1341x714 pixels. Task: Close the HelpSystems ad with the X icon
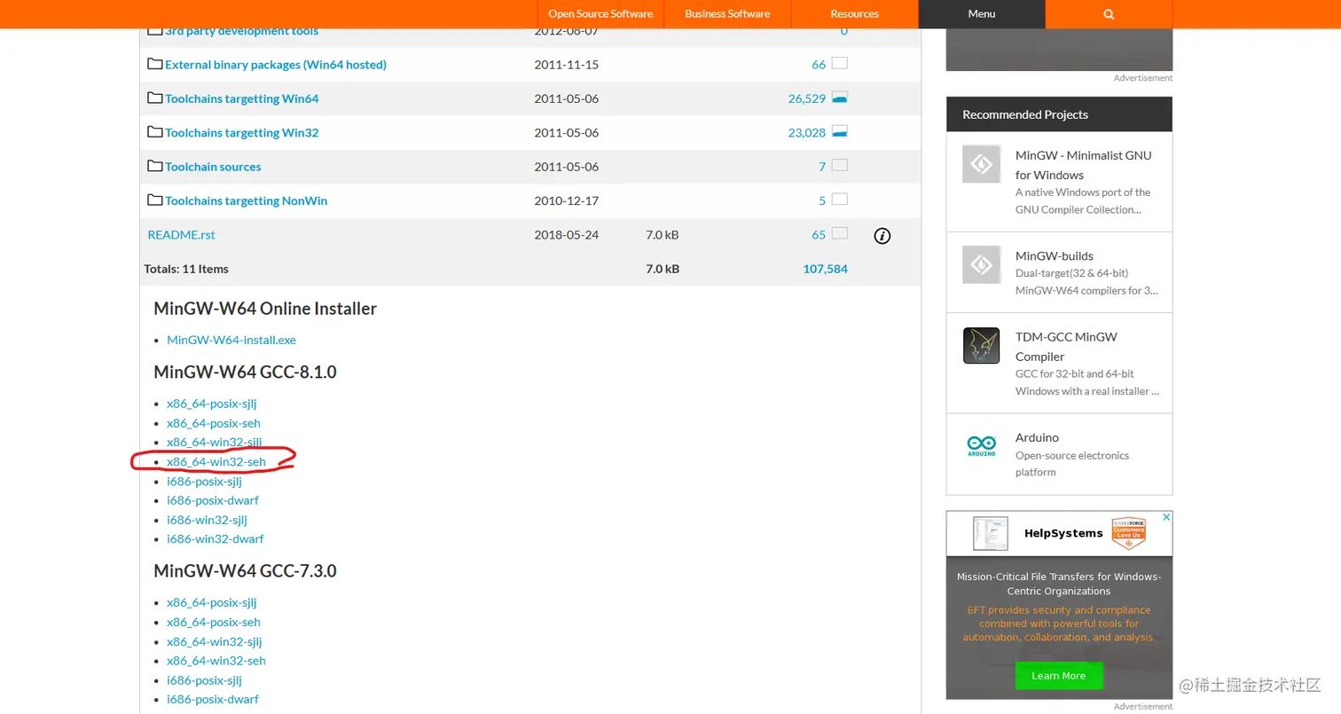(1167, 516)
